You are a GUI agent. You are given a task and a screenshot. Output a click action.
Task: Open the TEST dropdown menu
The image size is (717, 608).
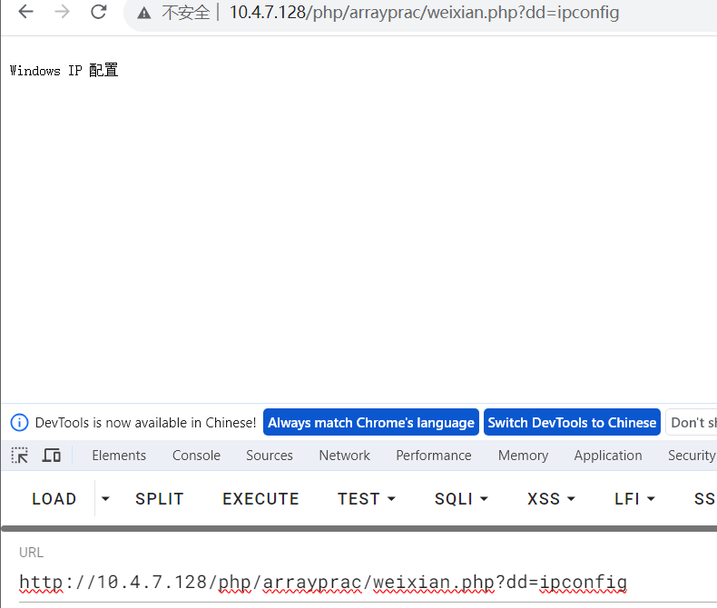pyautogui.click(x=367, y=499)
